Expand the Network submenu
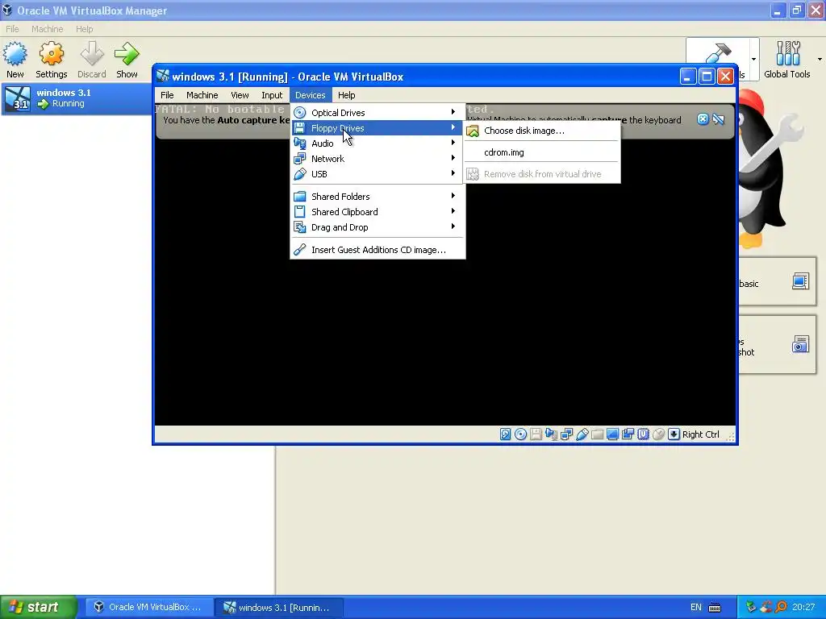Viewport: 826px width, 619px height. (378, 159)
